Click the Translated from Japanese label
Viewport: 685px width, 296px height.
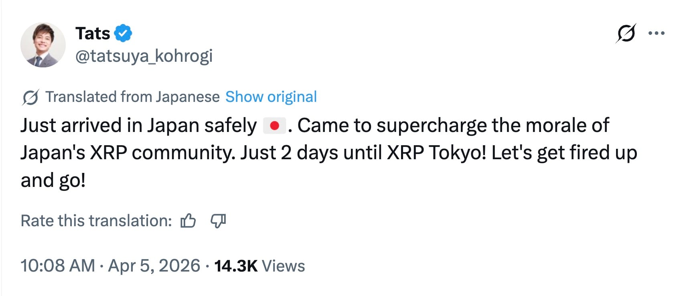pyautogui.click(x=132, y=97)
